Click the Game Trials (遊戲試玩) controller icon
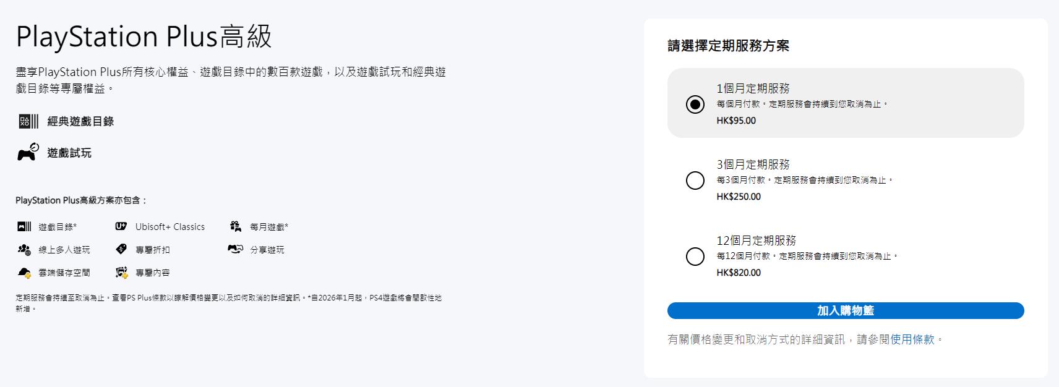1059x387 pixels. point(28,153)
